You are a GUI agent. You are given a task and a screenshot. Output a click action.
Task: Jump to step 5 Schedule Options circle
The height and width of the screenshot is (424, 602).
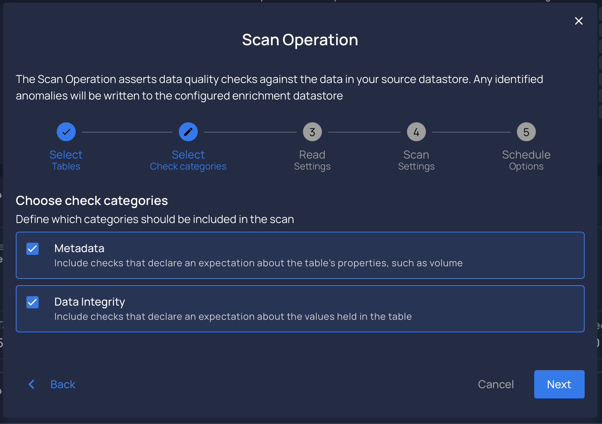tap(526, 132)
